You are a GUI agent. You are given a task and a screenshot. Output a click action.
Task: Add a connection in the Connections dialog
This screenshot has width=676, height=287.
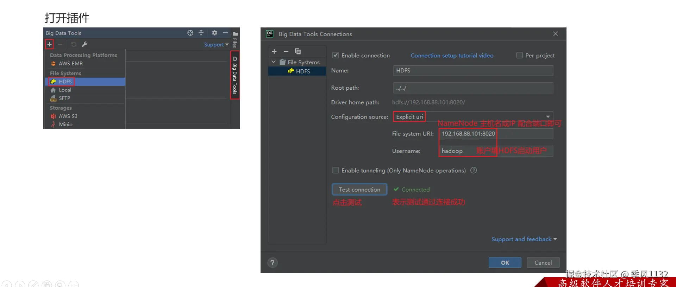tap(274, 52)
